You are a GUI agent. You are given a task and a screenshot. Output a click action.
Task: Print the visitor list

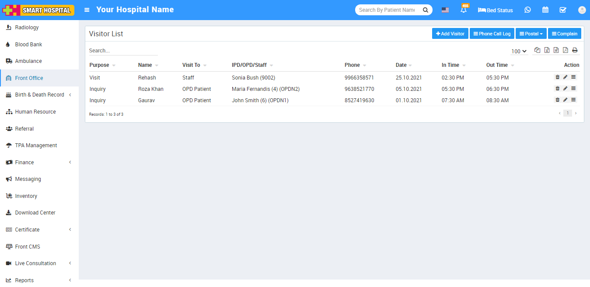(575, 50)
